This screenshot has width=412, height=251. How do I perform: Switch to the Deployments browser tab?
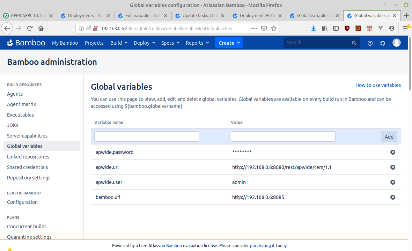pos(86,16)
